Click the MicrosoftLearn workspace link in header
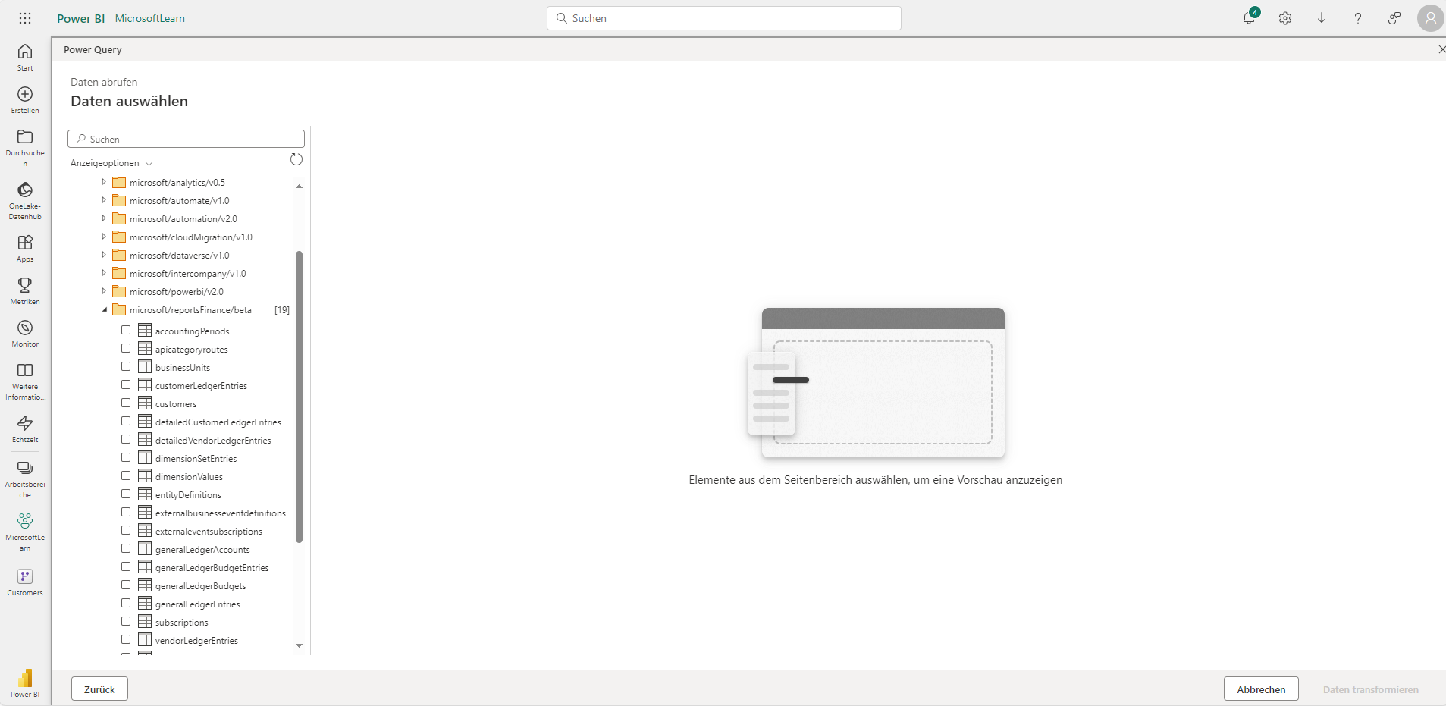The height and width of the screenshot is (706, 1446). 150,18
